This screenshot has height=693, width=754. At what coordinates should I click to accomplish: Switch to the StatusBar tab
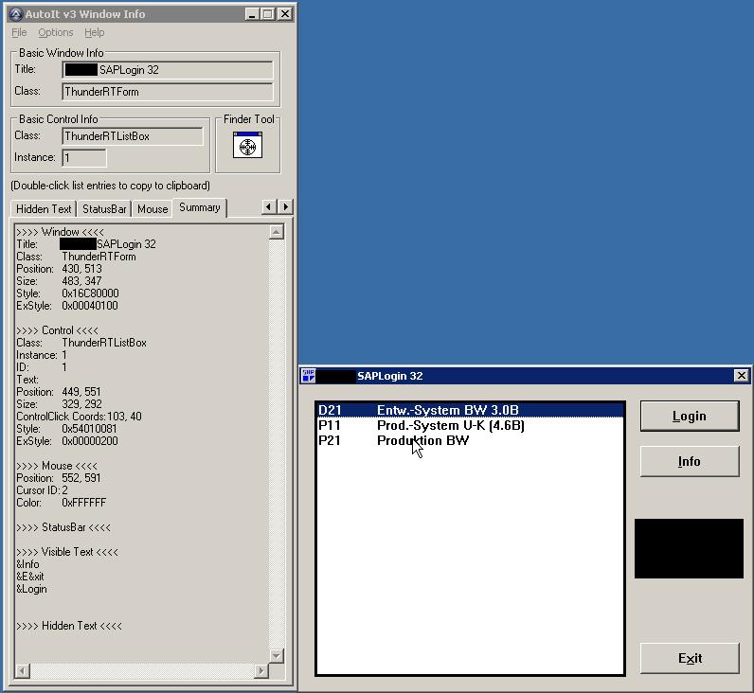[x=104, y=208]
